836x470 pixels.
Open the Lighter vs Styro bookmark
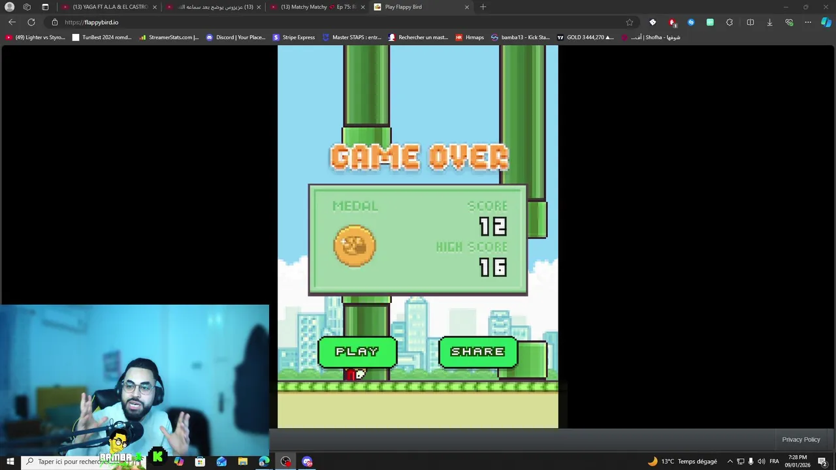coord(35,37)
